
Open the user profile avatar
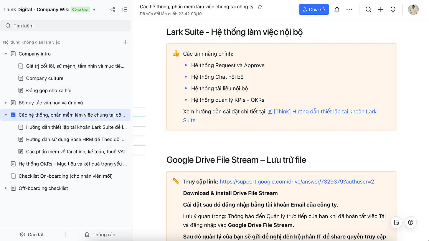413,9
